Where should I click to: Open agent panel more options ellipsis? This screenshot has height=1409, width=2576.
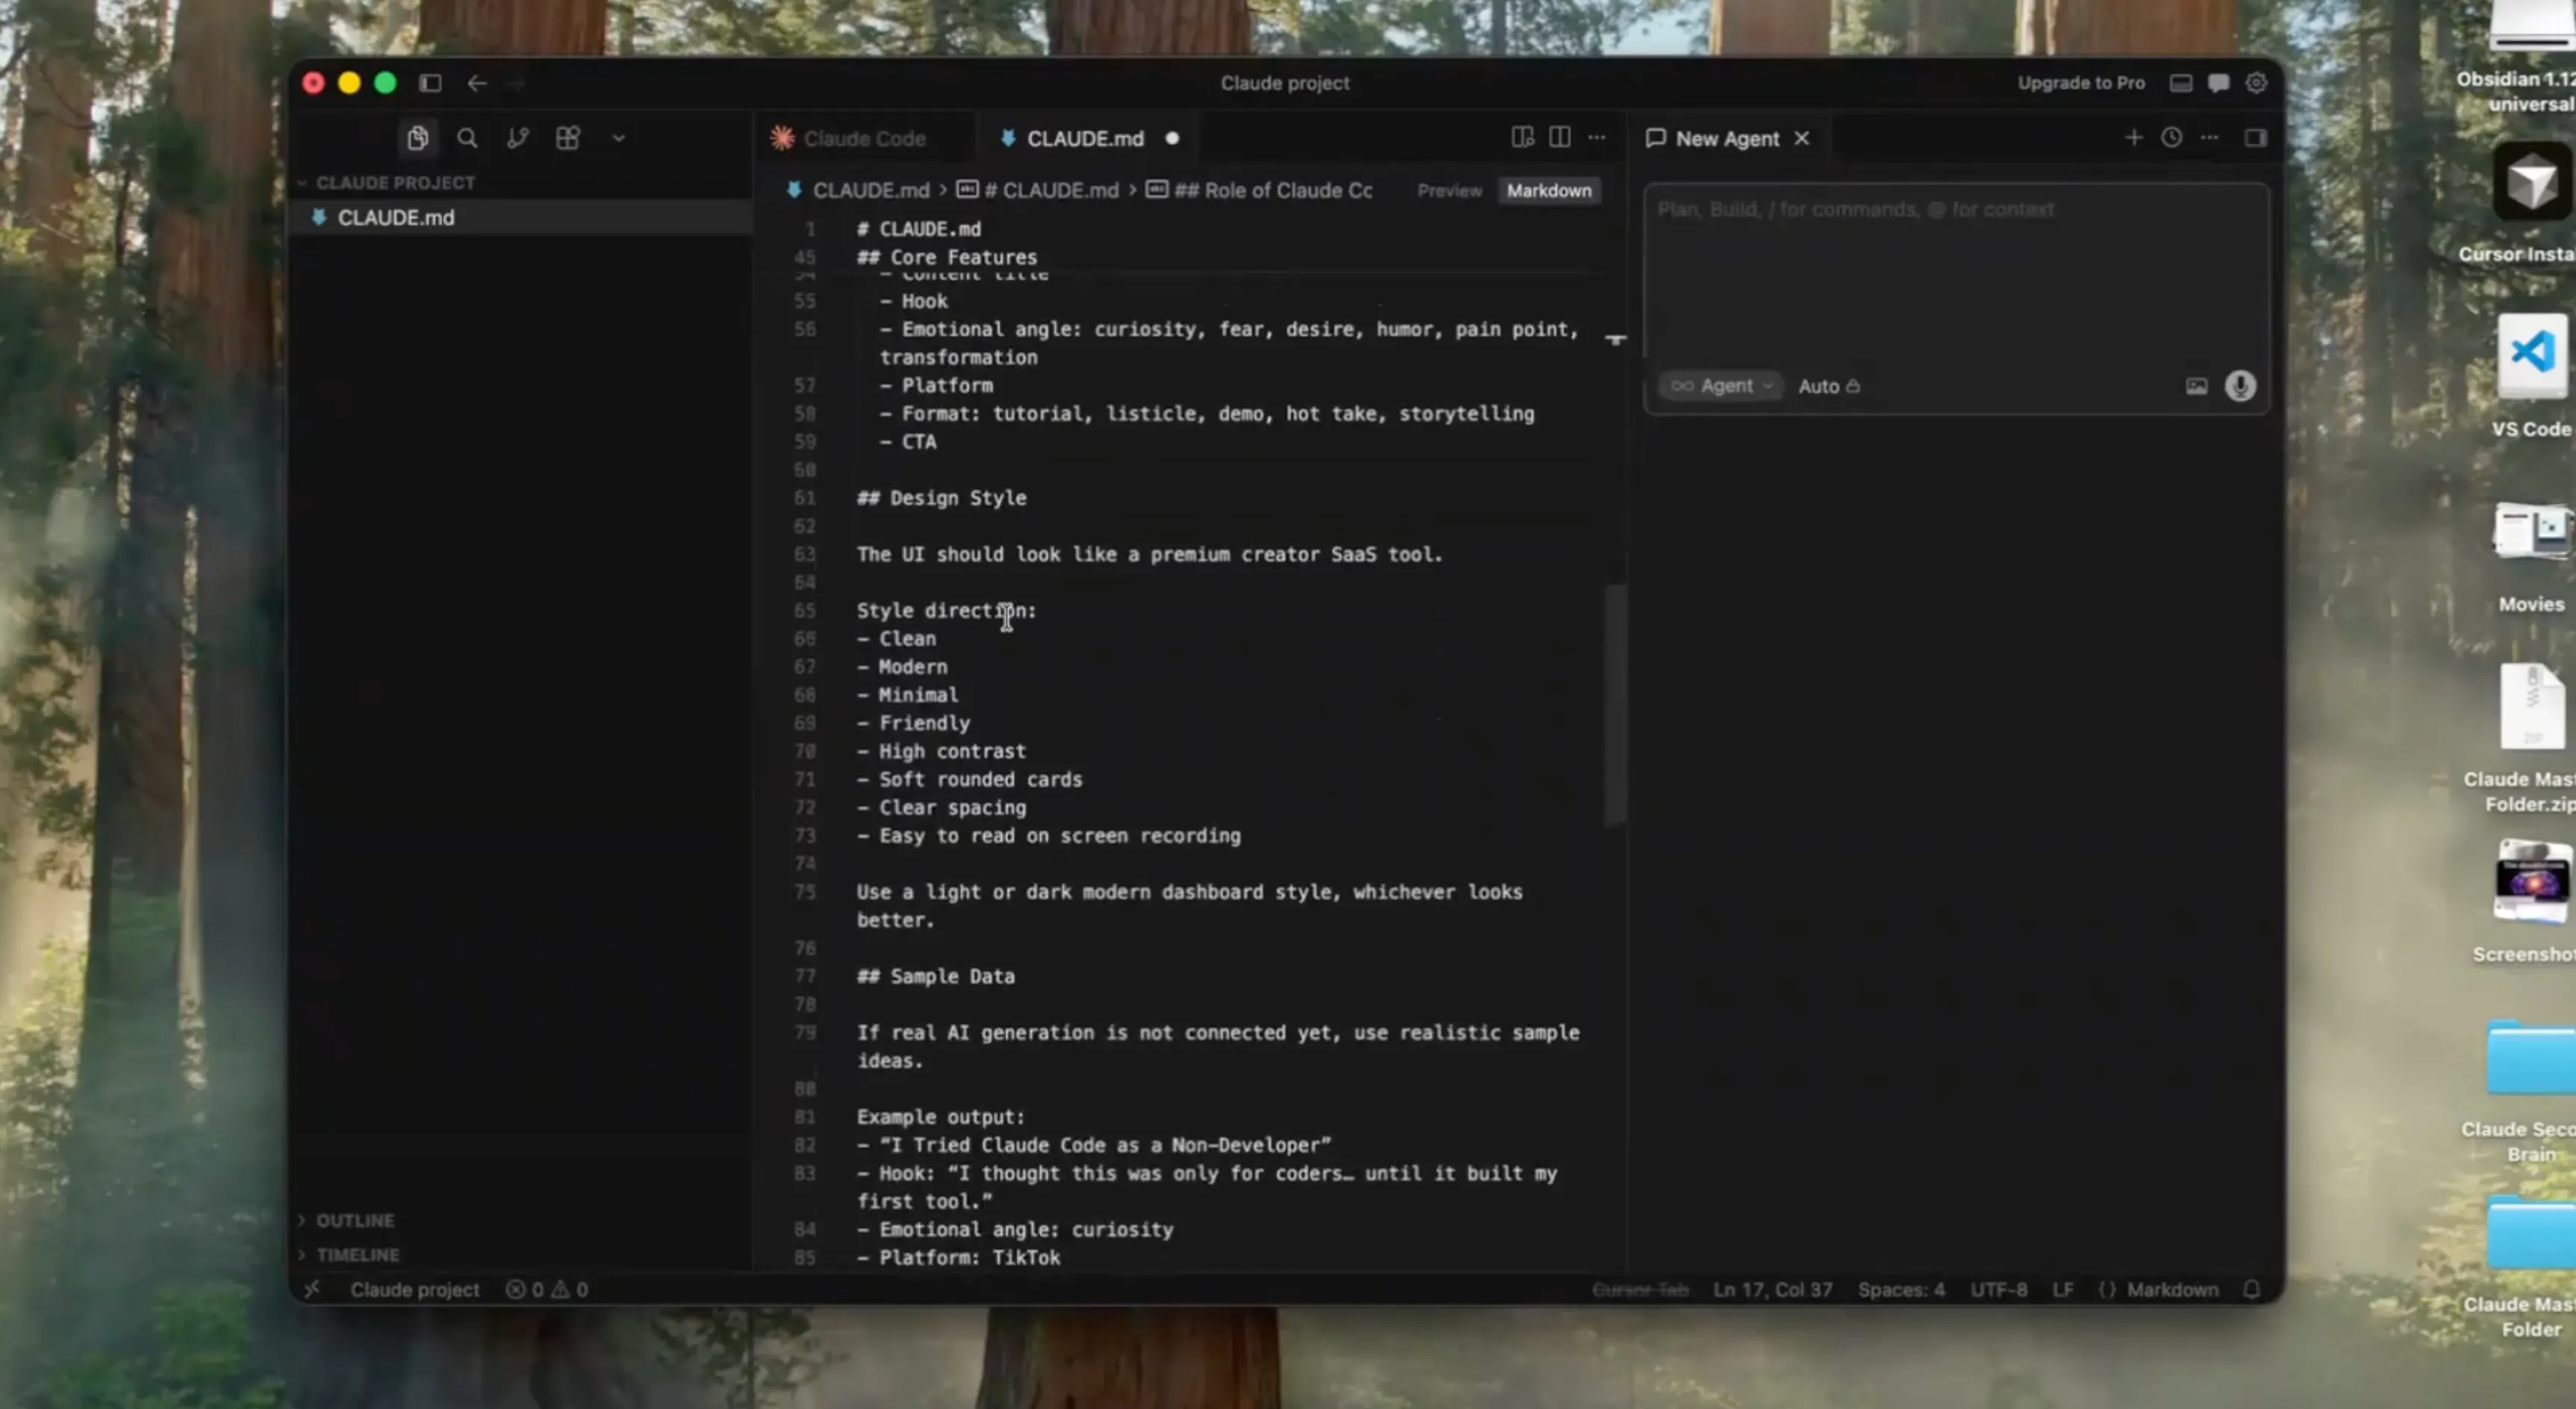coord(2209,138)
